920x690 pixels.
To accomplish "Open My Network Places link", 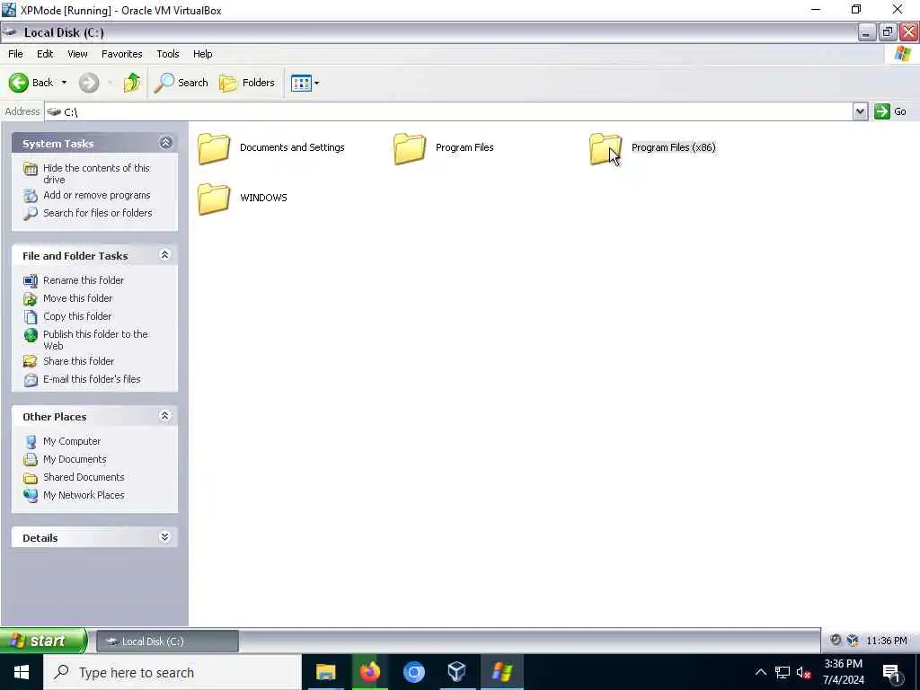I will pyautogui.click(x=84, y=495).
